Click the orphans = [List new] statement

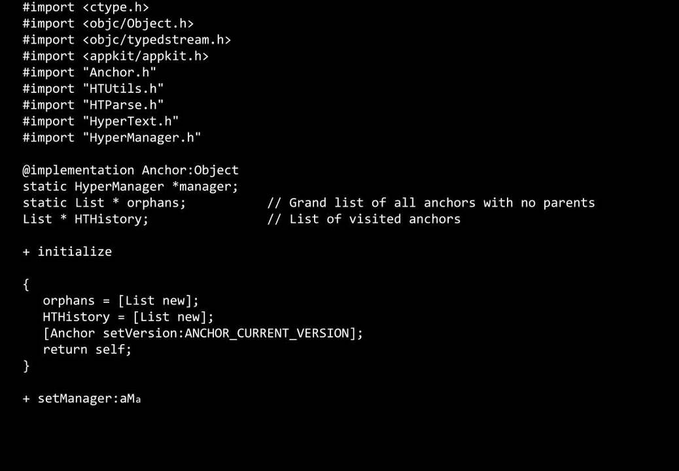(x=120, y=301)
